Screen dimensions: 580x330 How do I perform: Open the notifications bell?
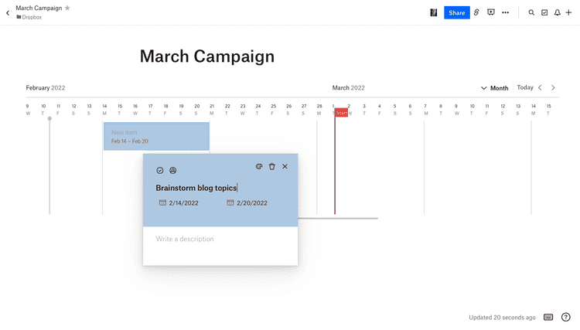click(557, 12)
